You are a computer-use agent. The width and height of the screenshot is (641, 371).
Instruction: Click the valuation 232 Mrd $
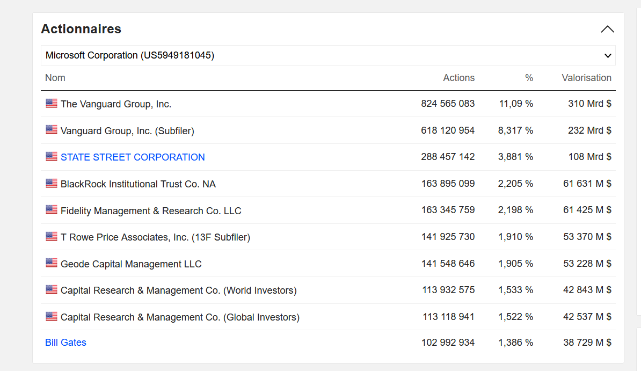[x=589, y=130]
